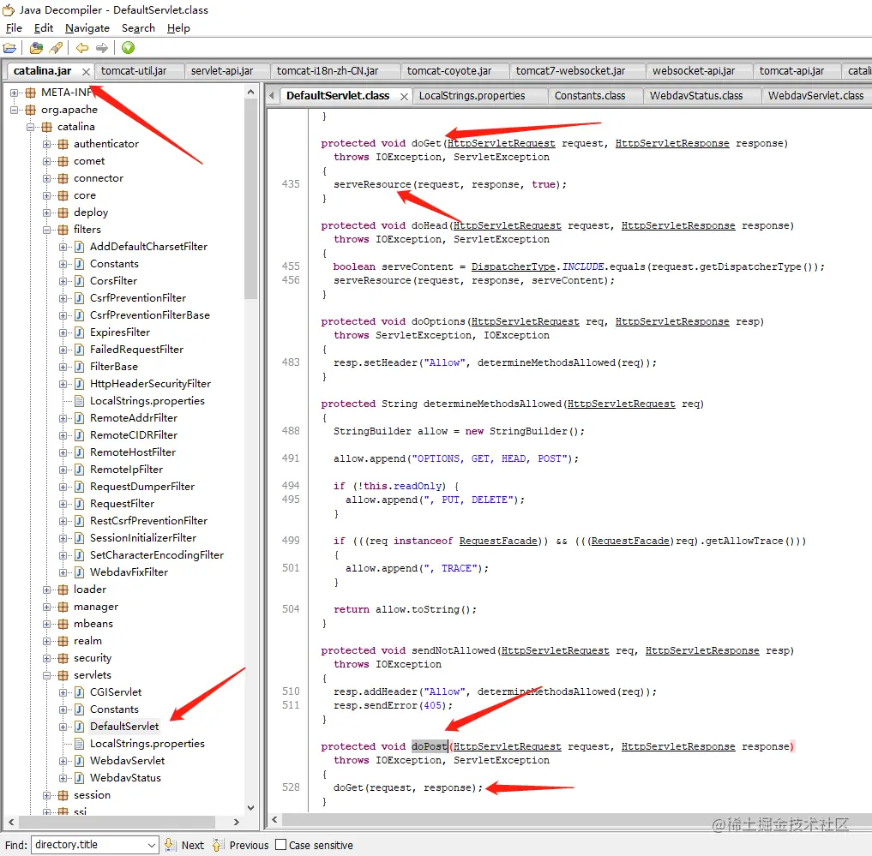
Task: Click the ExpiresFilter class icon
Action: pyautogui.click(x=80, y=332)
